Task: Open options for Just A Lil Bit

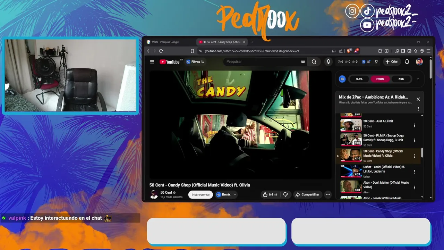Action: (x=415, y=125)
